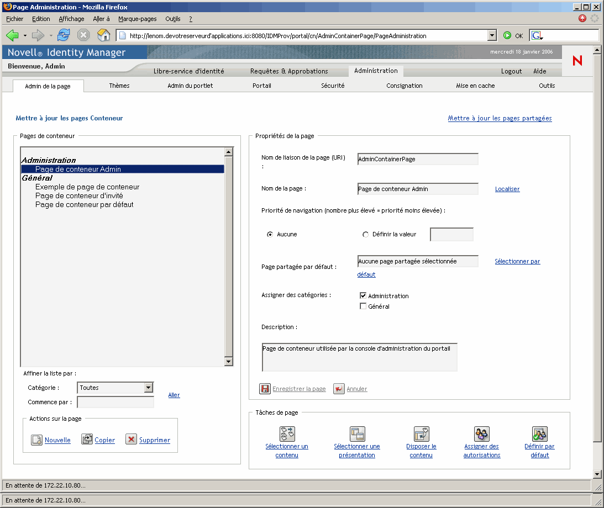Click the container list scrollbar up arrow
This screenshot has width=604, height=508.
click(228, 152)
